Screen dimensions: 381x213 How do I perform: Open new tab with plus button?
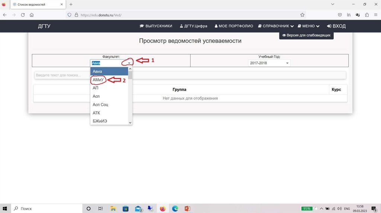71,4
